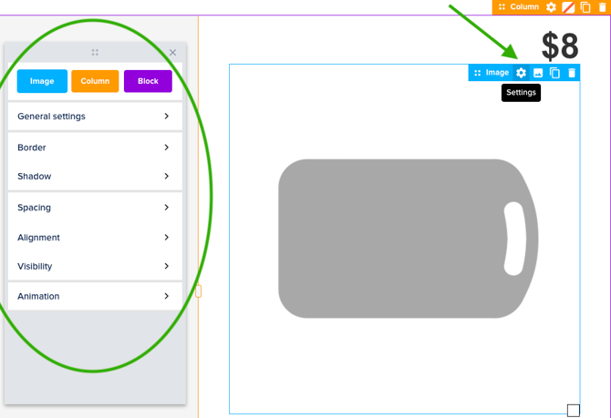Expand the Border section
611x418 pixels.
click(x=95, y=148)
